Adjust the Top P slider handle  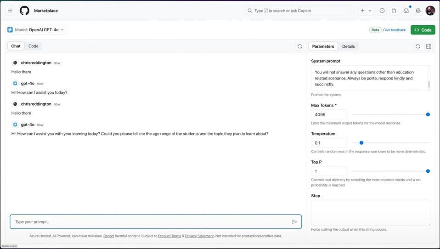(428, 171)
